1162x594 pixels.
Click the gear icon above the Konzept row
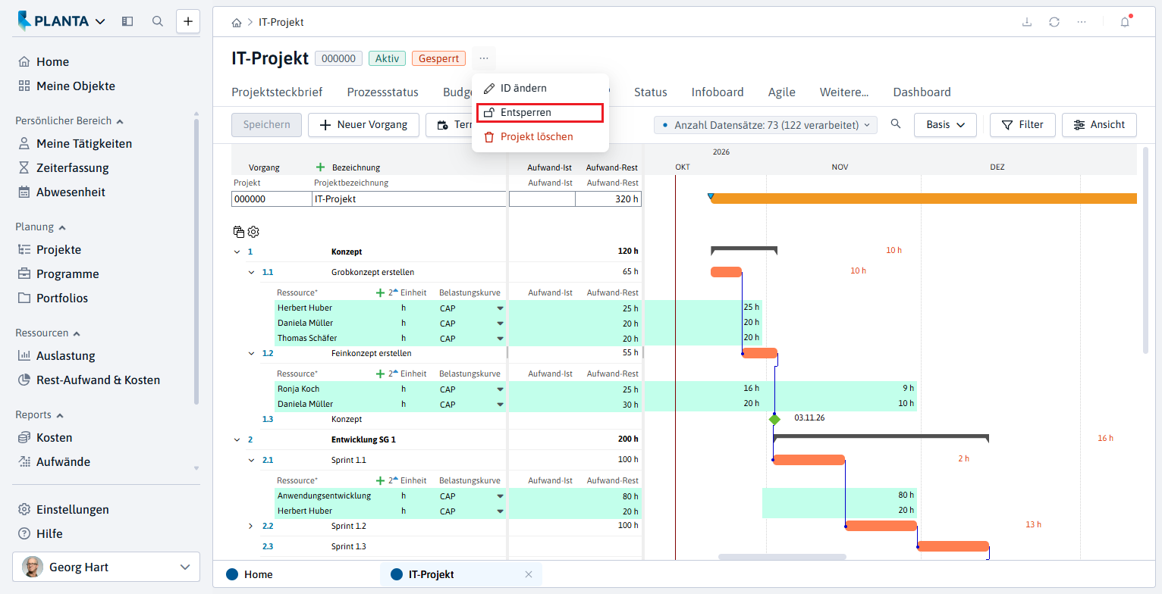point(253,232)
